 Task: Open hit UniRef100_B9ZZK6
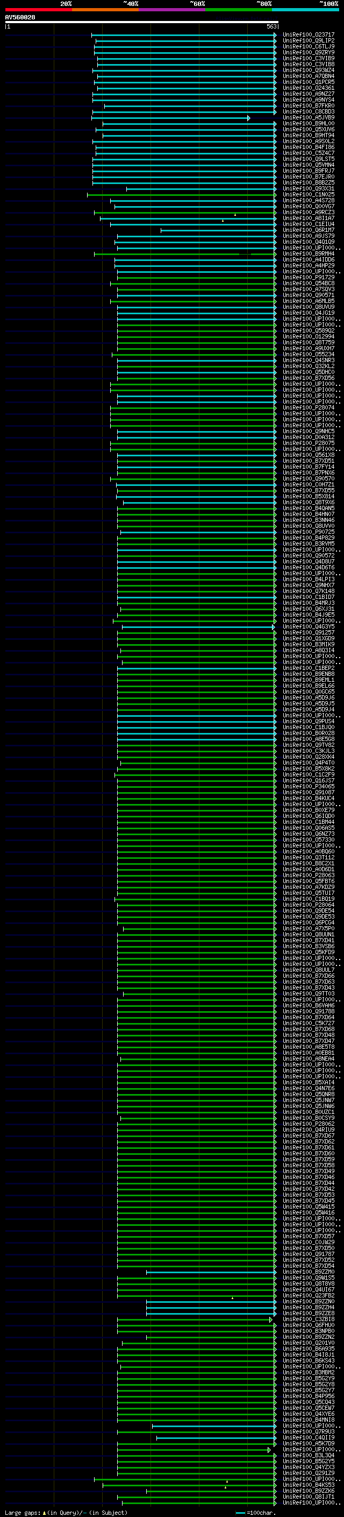point(309,1491)
